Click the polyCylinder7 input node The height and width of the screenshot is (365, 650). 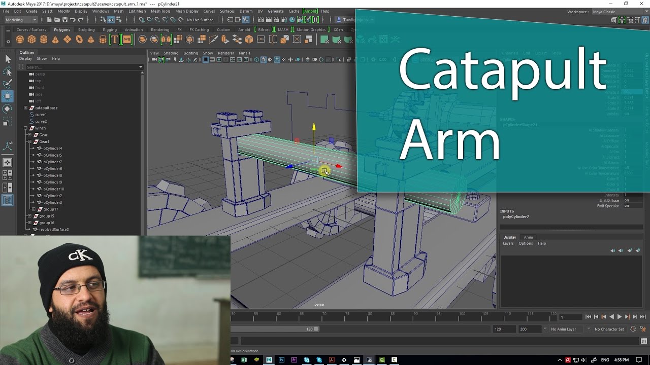point(516,216)
